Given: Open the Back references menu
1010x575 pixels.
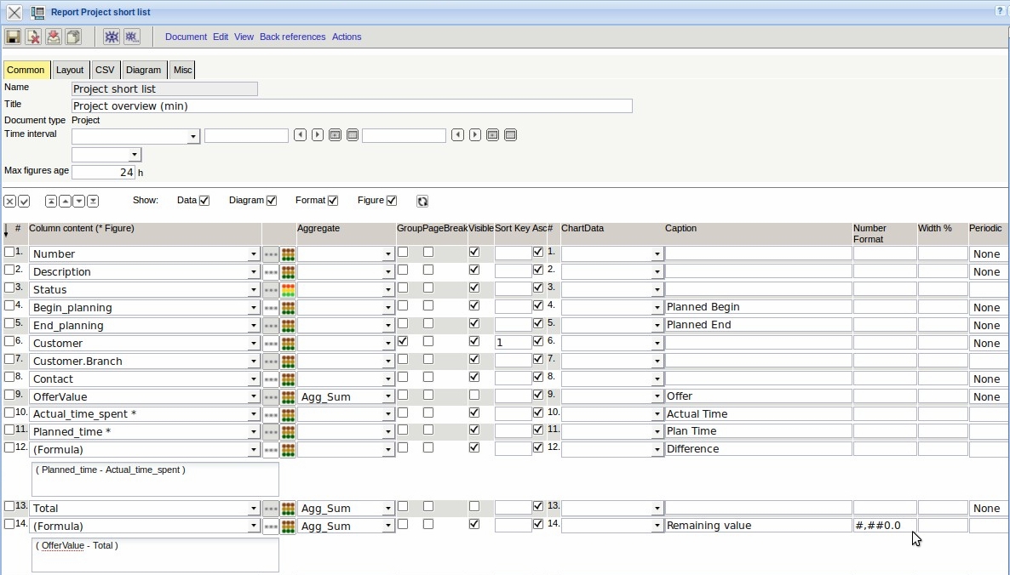Looking at the screenshot, I should (x=292, y=37).
